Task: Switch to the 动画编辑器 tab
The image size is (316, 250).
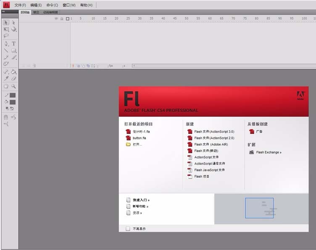Action: 50,12
